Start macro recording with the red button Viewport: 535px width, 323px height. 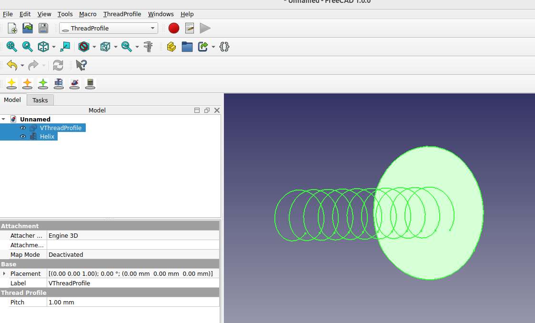point(174,28)
